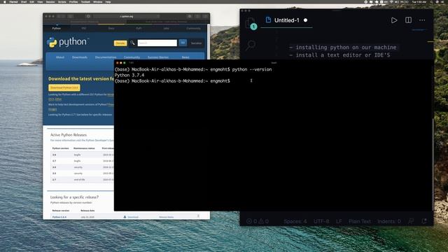Select the PSF tab in the site's top bar

(84, 28)
